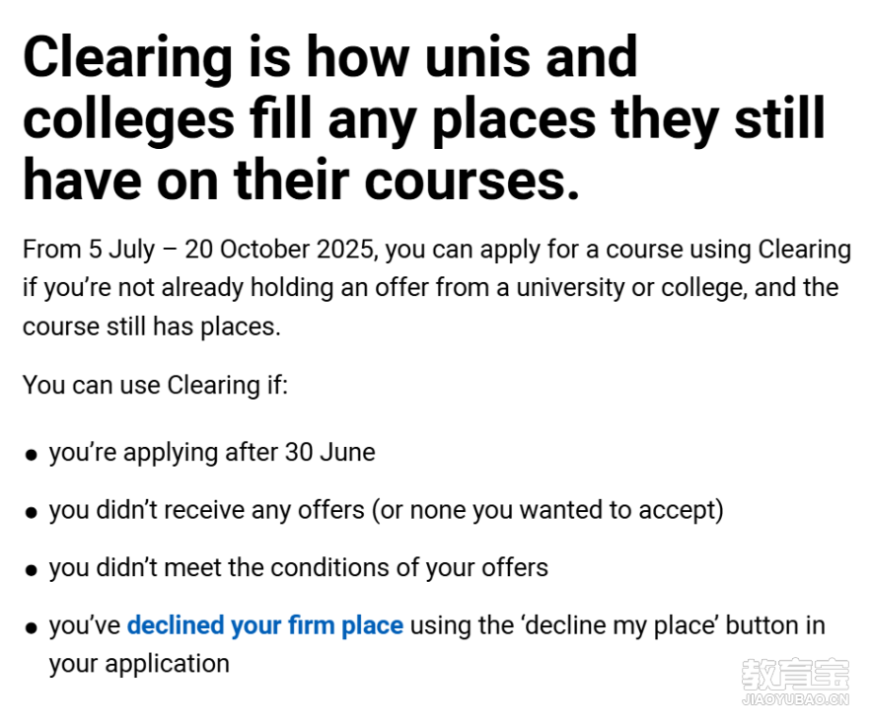870x728 pixels.
Task: Click the text 'your application' on the last line
Action: 139,664
